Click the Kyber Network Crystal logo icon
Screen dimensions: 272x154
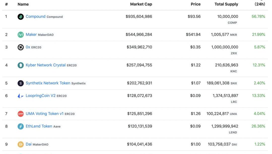click(21, 65)
